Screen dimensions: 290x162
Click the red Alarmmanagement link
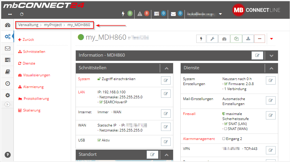[x=199, y=139]
